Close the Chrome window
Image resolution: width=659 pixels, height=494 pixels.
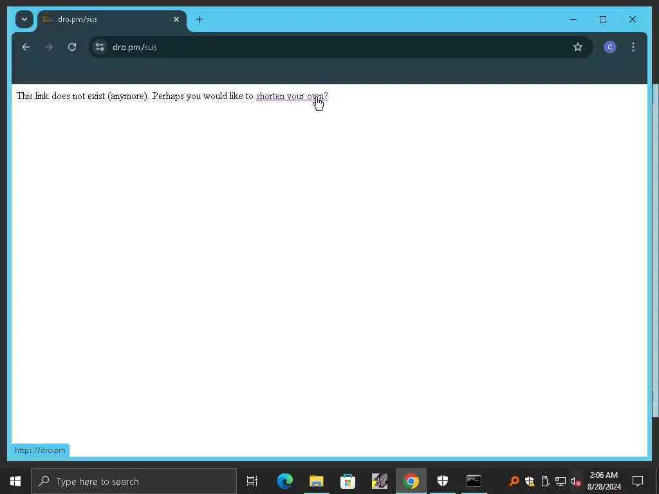click(x=632, y=19)
